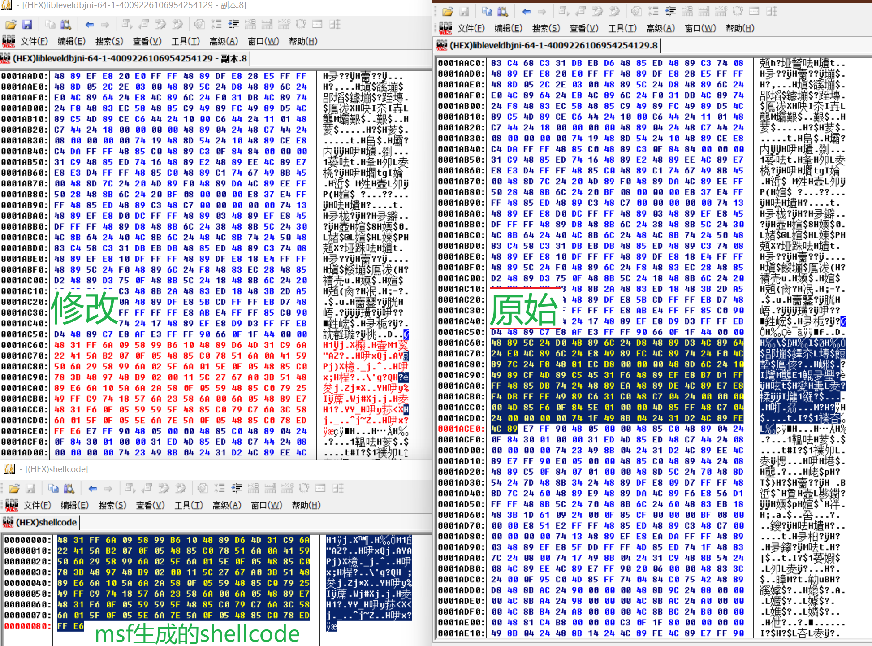
Task: Click the red offset 0001ACE0 in the right pane
Action: [461, 429]
